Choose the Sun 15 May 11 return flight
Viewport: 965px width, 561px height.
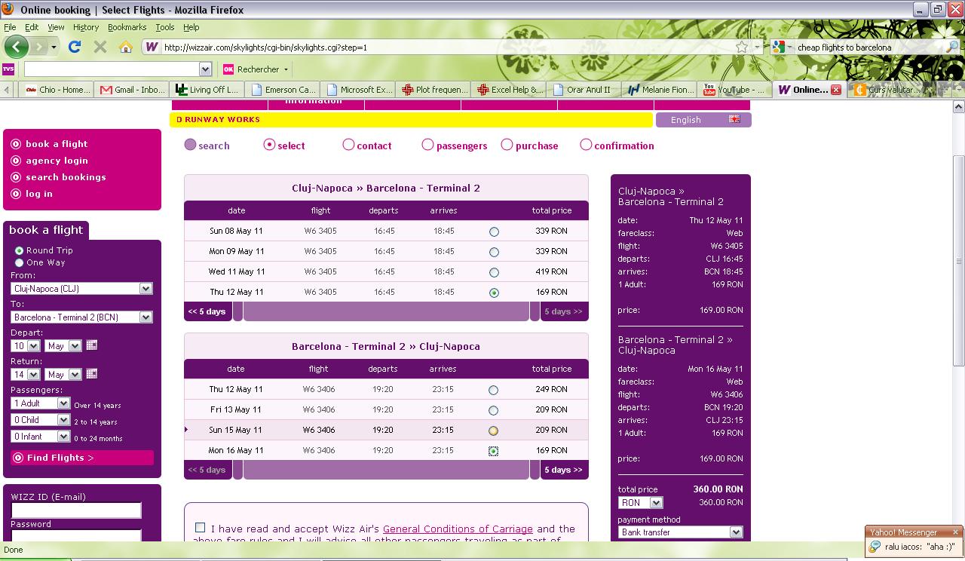493,431
